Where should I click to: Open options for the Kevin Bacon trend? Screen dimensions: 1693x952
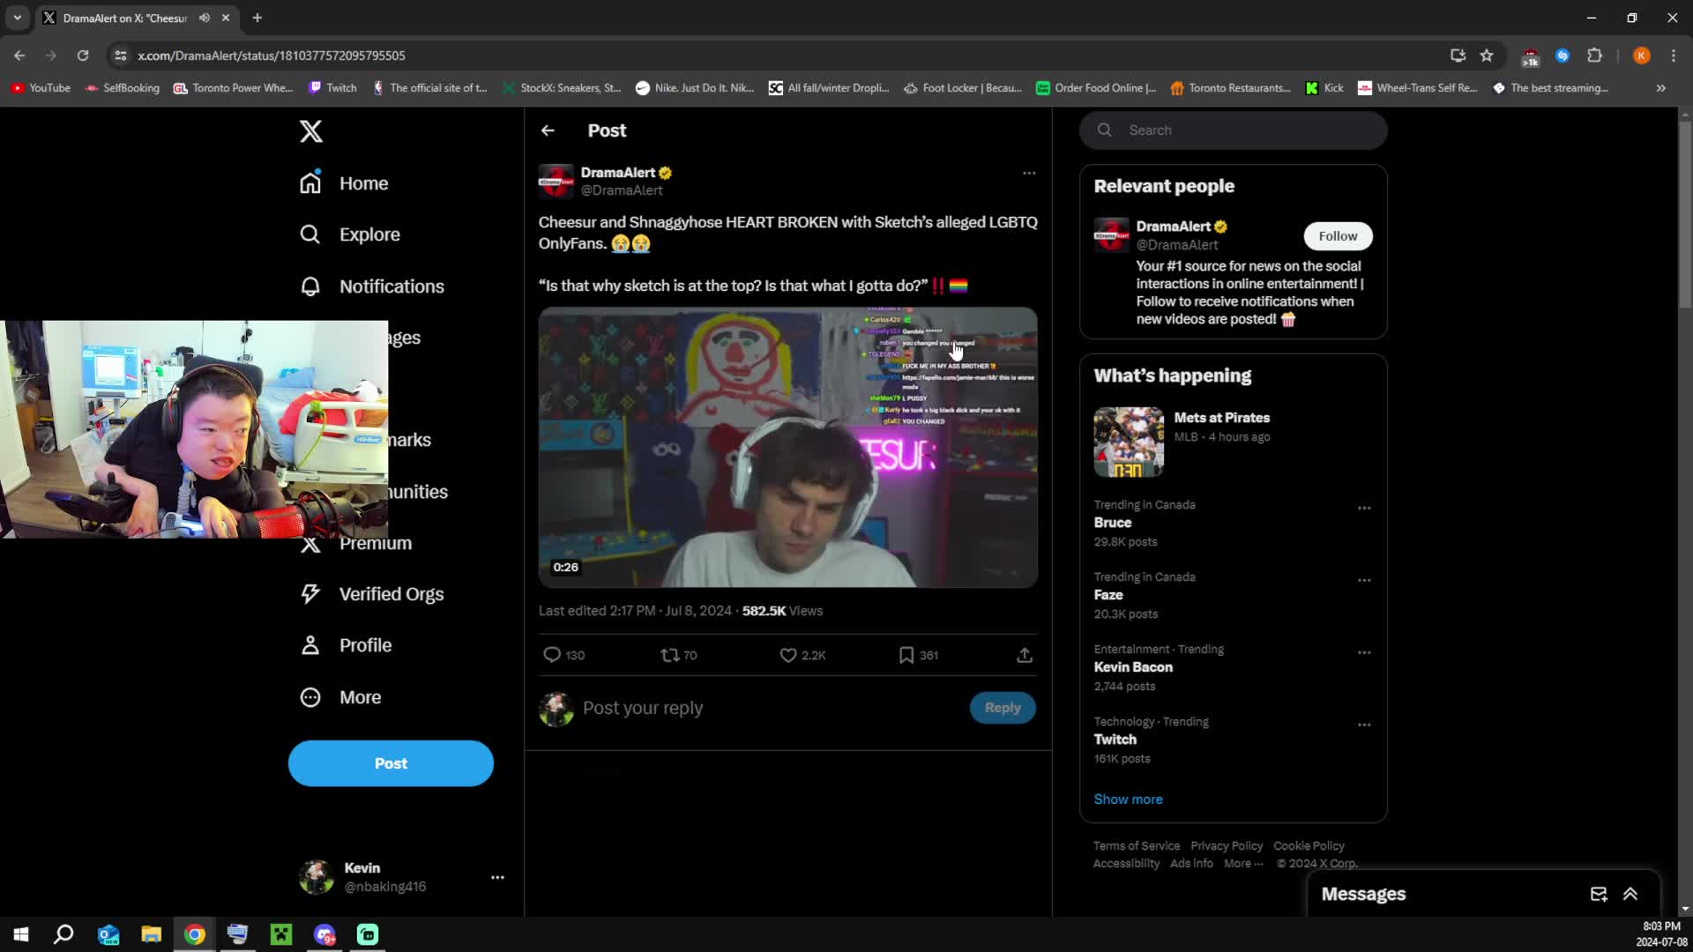pos(1364,652)
